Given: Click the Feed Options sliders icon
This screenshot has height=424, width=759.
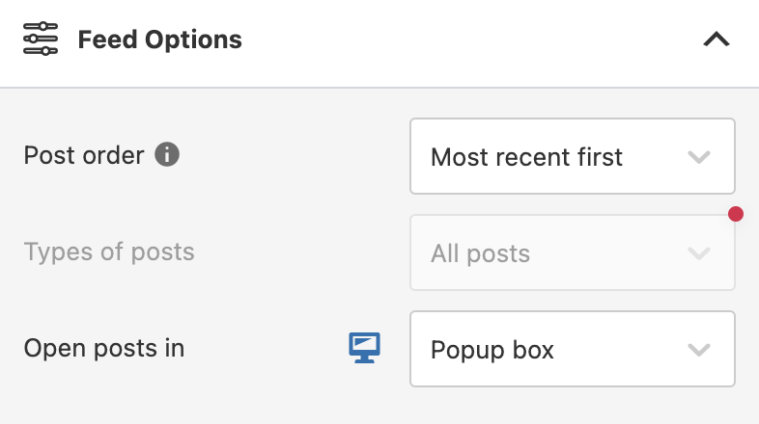Looking at the screenshot, I should [x=41, y=40].
